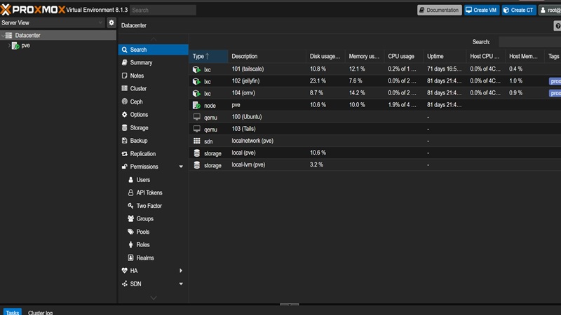
Task: Open the Server View dropdown
Action: point(100,22)
